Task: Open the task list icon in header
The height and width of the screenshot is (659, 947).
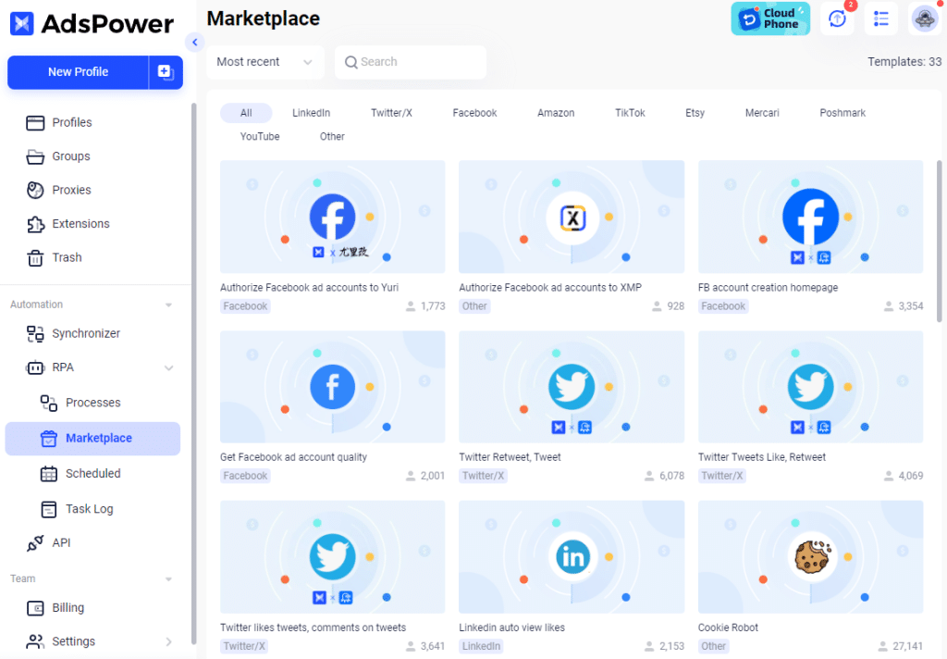Action: 881,19
